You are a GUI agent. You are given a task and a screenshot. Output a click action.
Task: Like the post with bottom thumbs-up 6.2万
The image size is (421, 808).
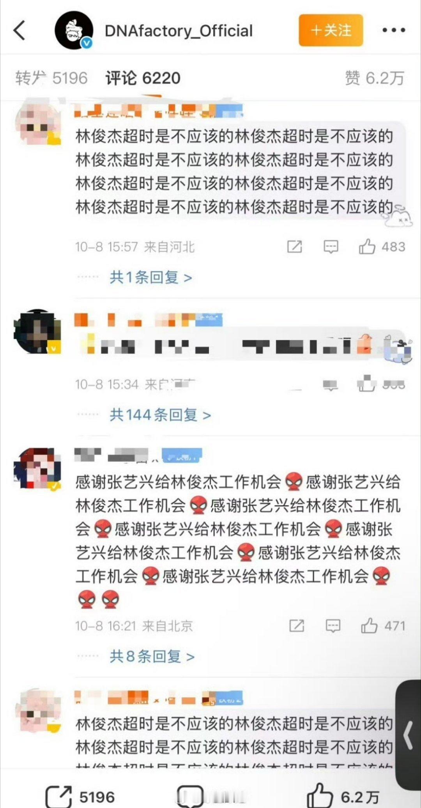pyautogui.click(x=320, y=795)
